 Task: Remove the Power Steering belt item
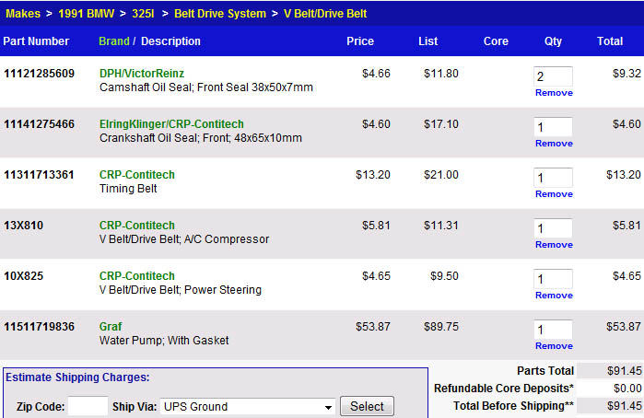[x=554, y=296]
